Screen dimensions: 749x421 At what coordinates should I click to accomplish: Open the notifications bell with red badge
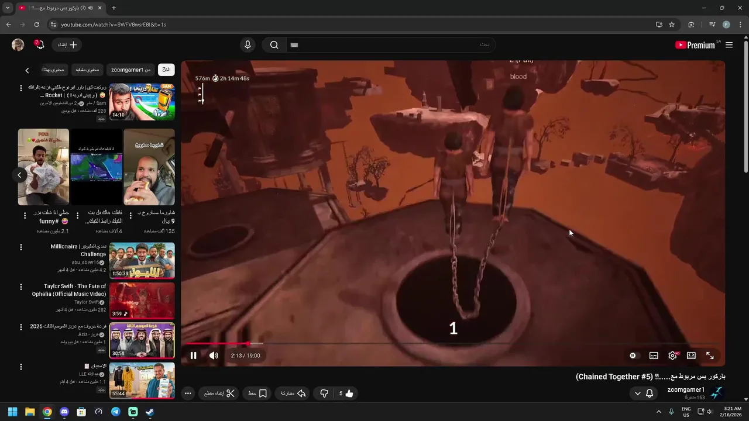pyautogui.click(x=39, y=45)
